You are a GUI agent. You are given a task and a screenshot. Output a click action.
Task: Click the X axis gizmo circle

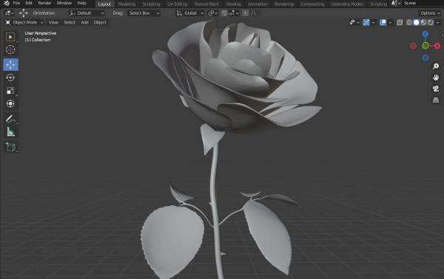coord(437,46)
